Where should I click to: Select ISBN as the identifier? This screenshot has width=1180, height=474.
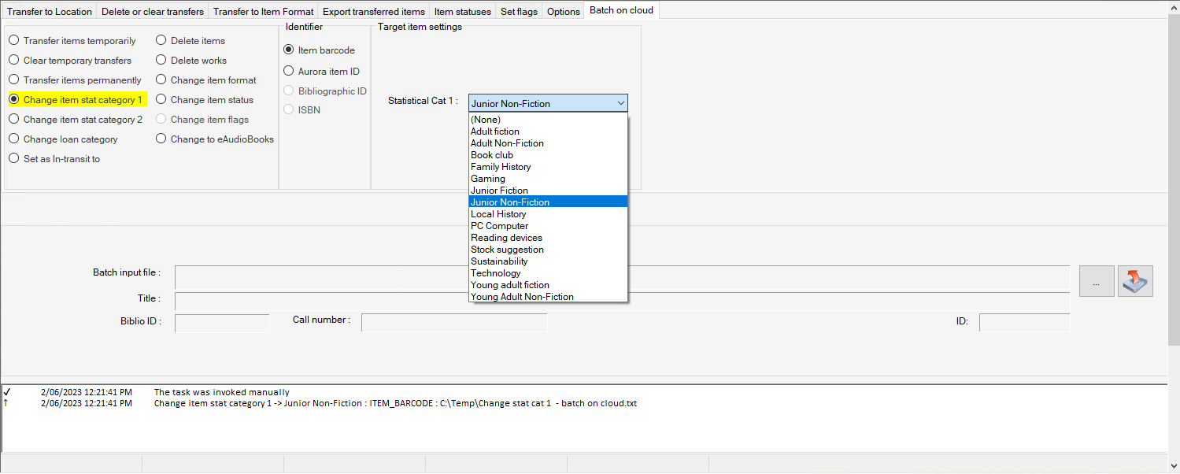coord(288,109)
